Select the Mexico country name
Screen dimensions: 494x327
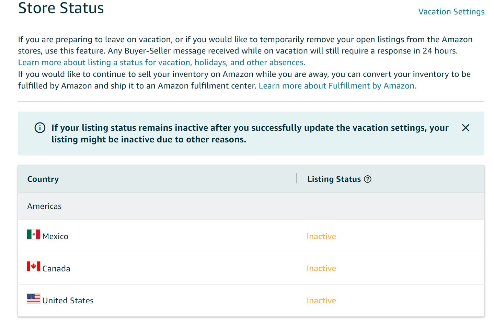tap(55, 236)
